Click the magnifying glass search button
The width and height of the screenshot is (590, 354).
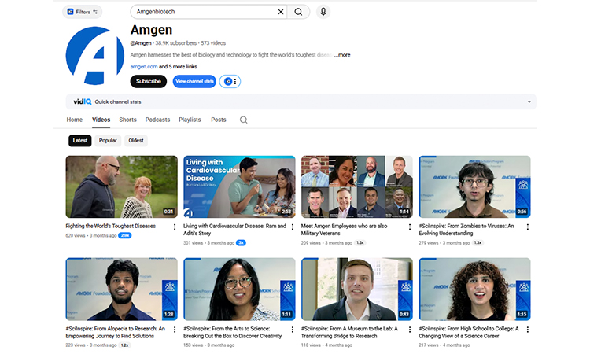click(298, 12)
